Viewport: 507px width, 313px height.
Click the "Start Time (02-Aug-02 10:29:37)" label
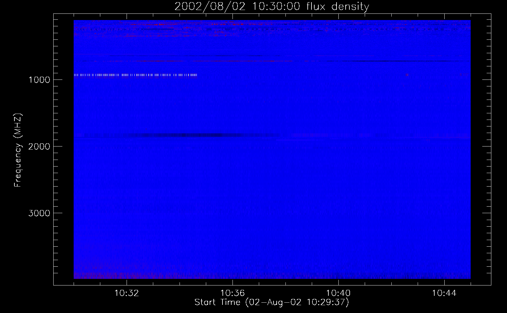(272, 302)
